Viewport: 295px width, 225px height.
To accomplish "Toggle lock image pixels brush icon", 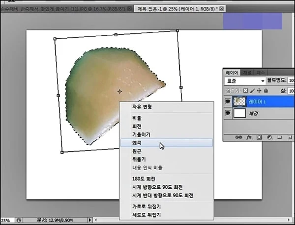I will coord(253,91).
